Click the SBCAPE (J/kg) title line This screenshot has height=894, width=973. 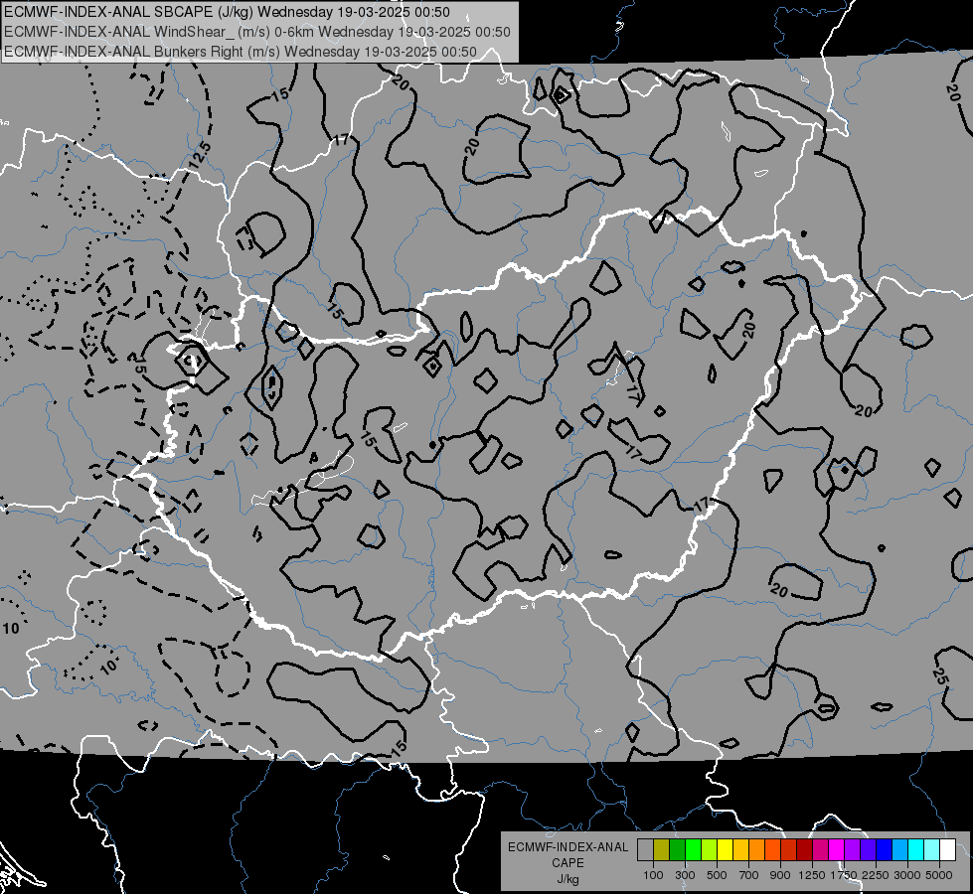228,12
